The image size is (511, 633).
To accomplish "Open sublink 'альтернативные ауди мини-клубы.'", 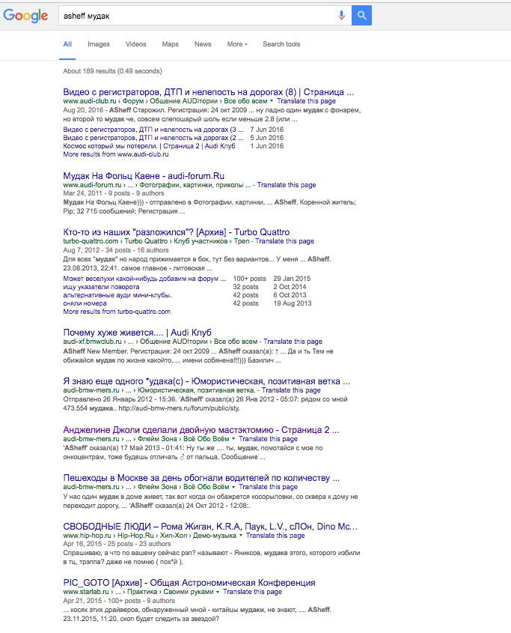I will click(117, 295).
